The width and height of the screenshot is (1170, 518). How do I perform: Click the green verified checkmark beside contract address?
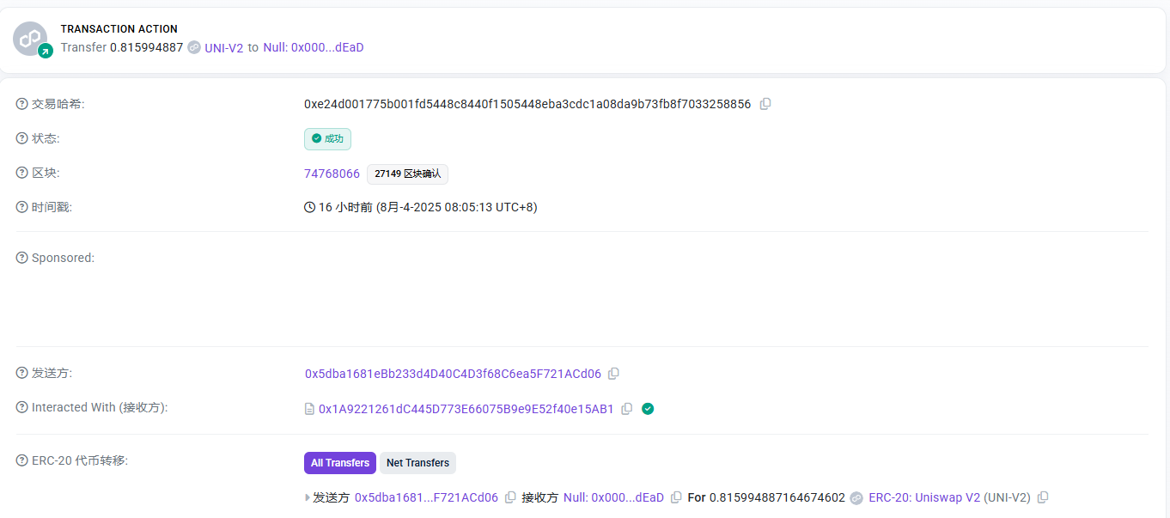(648, 409)
